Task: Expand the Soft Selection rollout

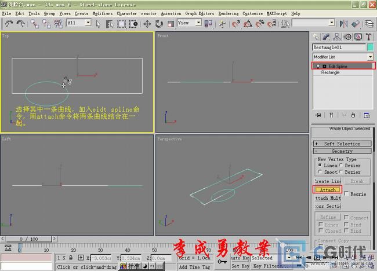Action: (342, 144)
